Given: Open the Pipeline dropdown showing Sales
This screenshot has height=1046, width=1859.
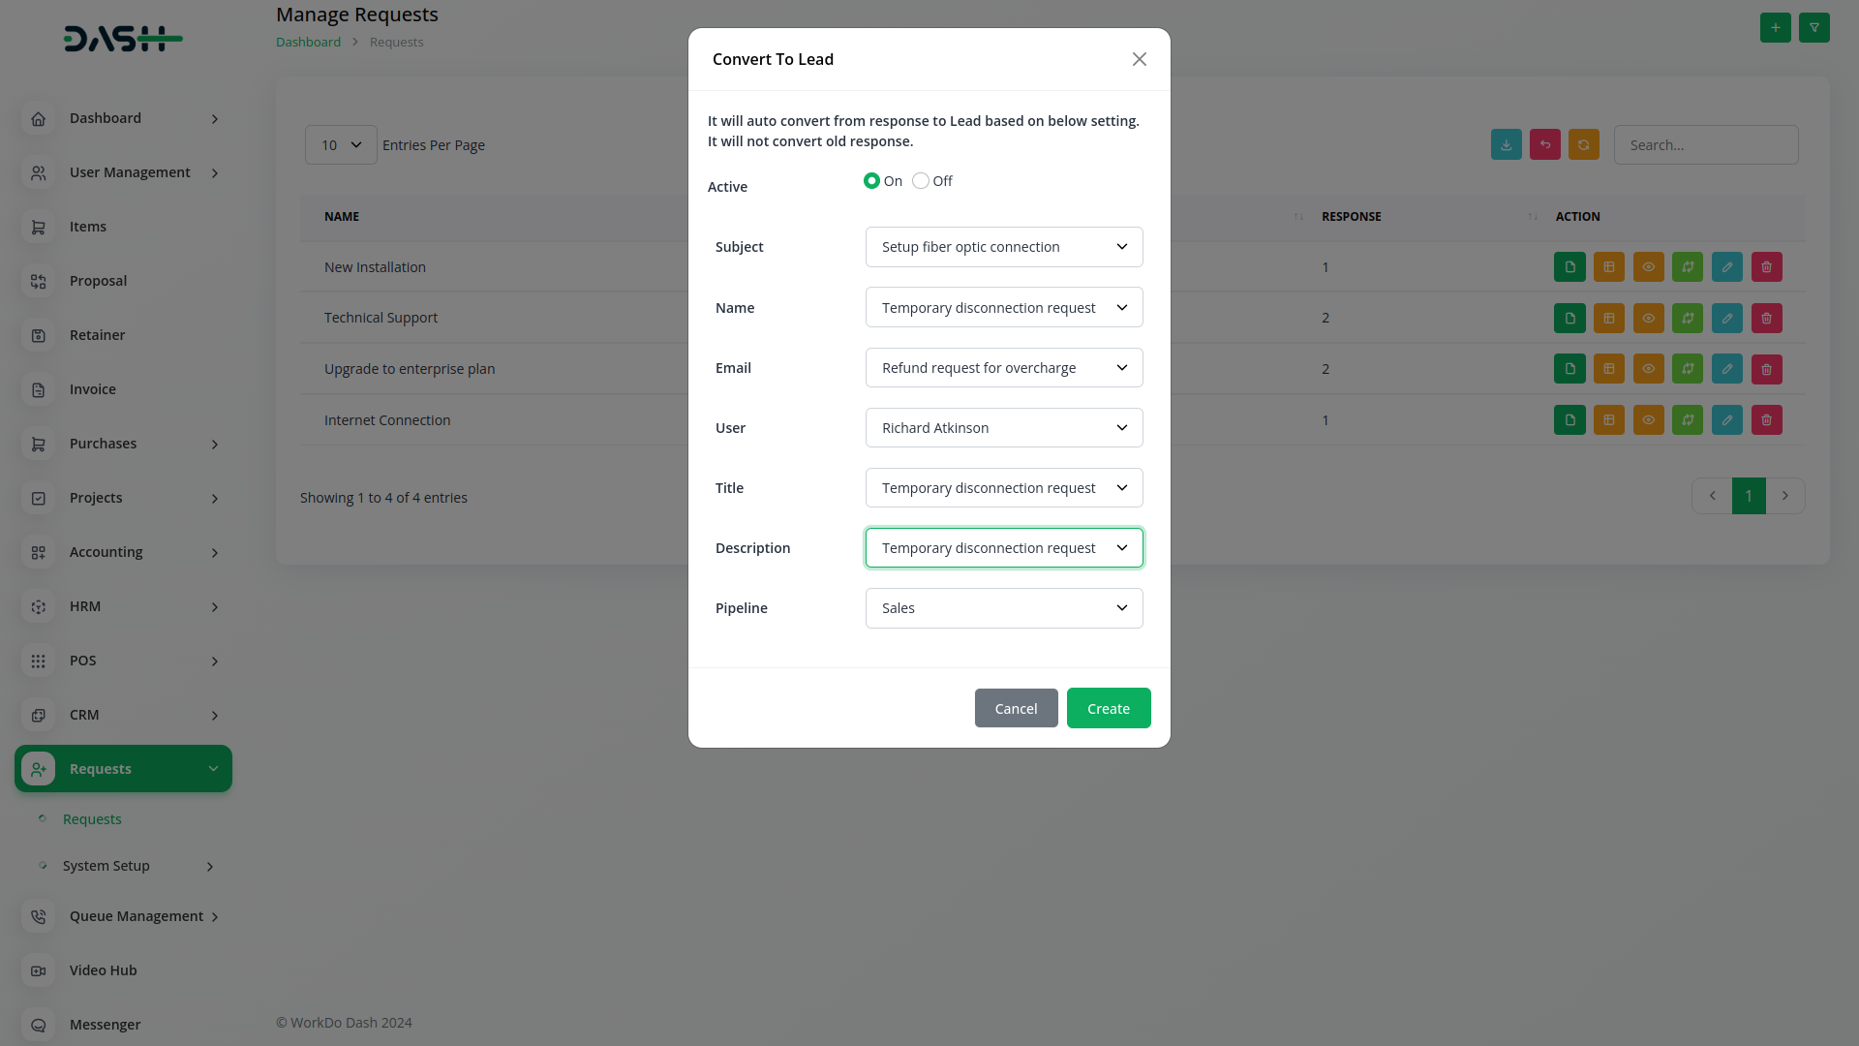Looking at the screenshot, I should click(x=1003, y=608).
